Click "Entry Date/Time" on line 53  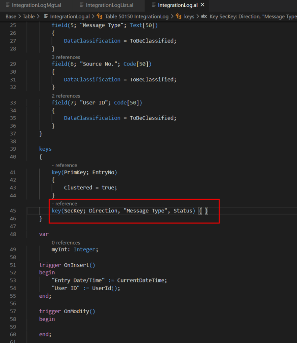[x=78, y=281]
